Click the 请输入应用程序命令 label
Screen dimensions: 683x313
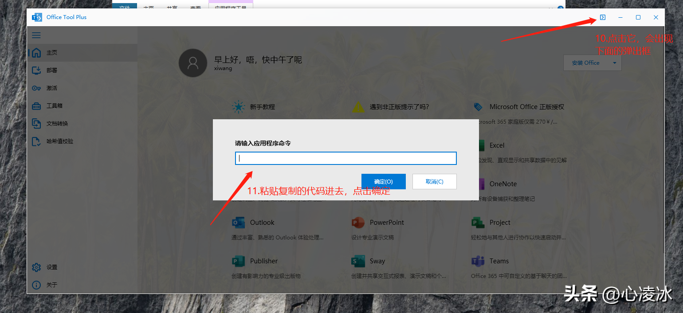(x=263, y=143)
